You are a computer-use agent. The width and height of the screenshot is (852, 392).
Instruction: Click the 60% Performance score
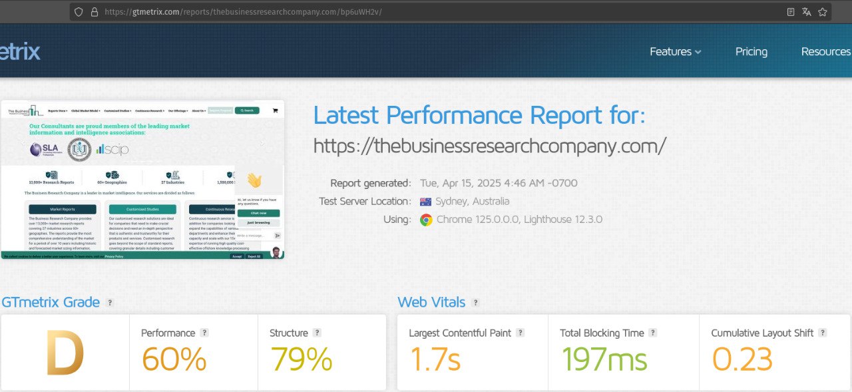coord(174,359)
